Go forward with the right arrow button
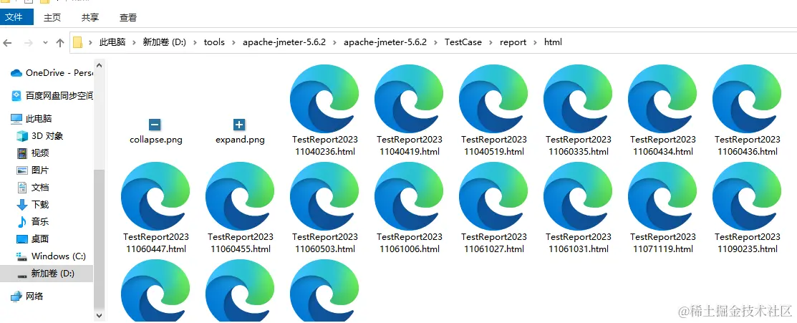The height and width of the screenshot is (323, 797). pos(29,43)
